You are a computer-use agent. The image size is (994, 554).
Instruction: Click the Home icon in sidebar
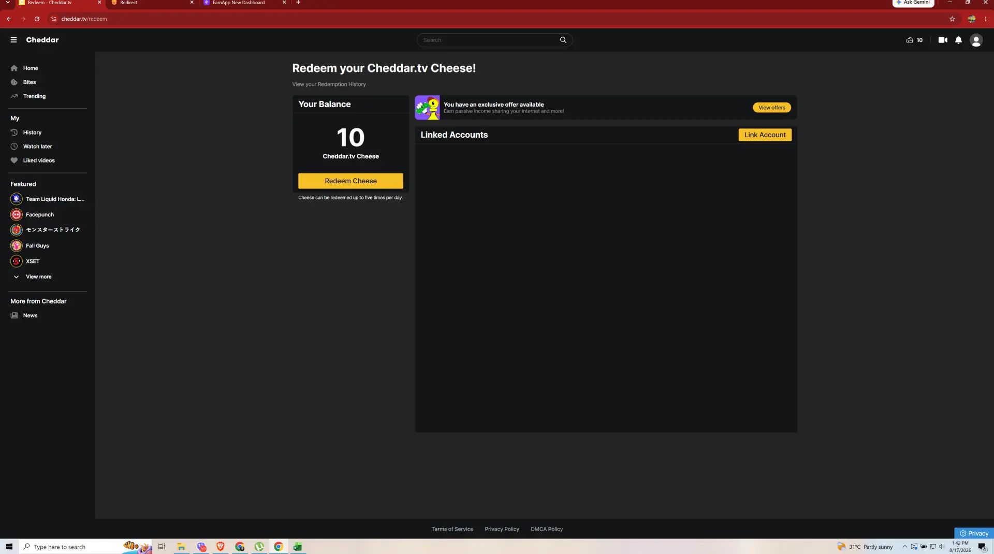[x=14, y=68]
